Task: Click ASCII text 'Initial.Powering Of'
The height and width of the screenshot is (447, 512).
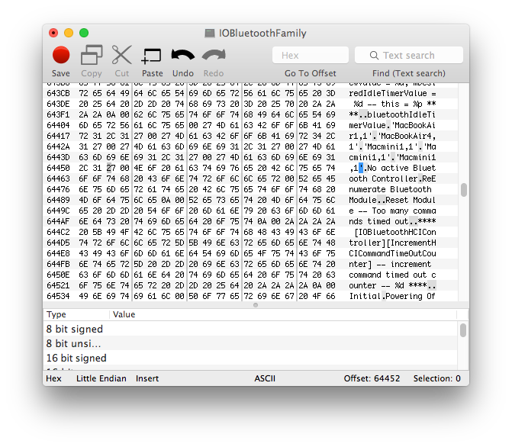Action: (392, 296)
